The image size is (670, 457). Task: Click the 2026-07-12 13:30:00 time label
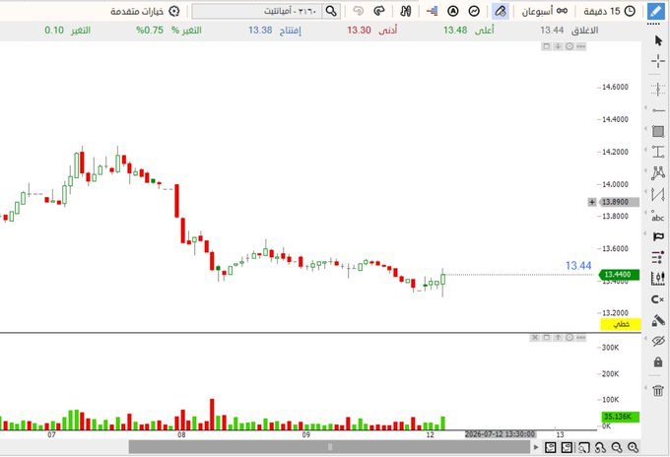point(500,434)
